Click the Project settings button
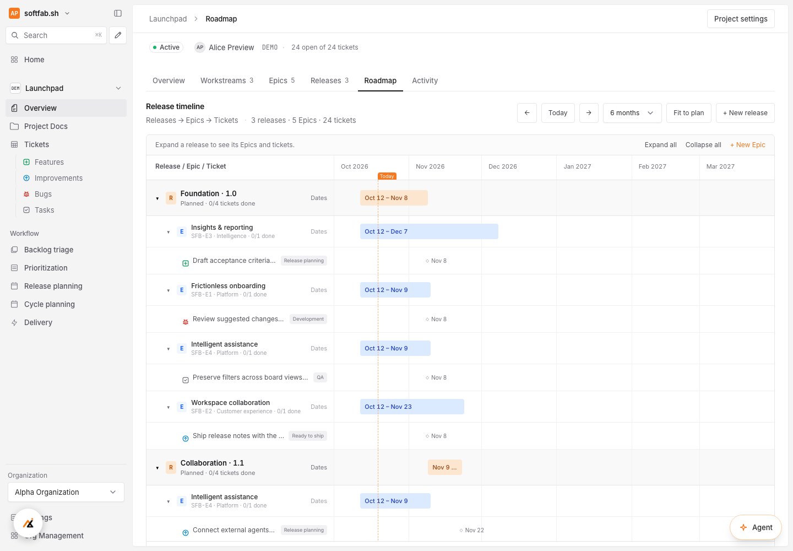 (741, 19)
